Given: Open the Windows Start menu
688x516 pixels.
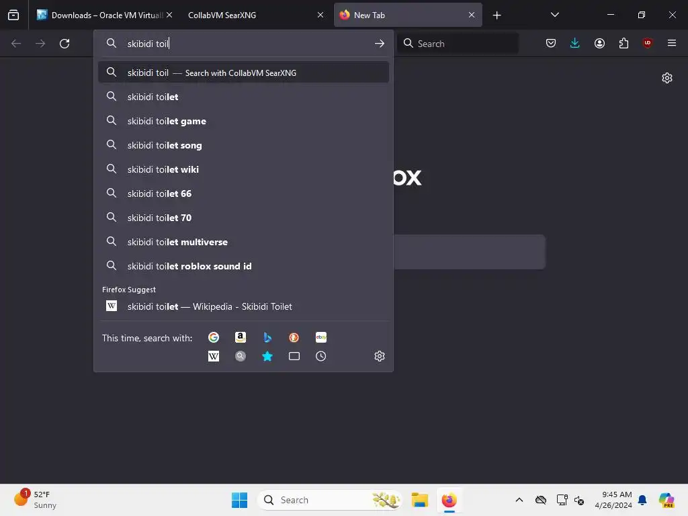Looking at the screenshot, I should click(240, 500).
